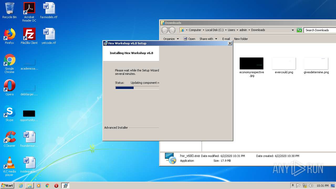The image size is (336, 189).
Task: Click Explorer Forward navigation button
Action: click(x=172, y=30)
